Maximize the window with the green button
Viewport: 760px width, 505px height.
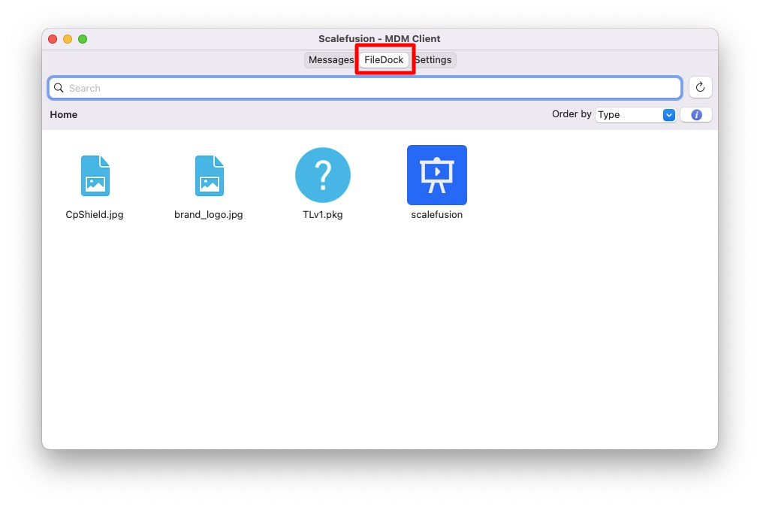point(83,39)
